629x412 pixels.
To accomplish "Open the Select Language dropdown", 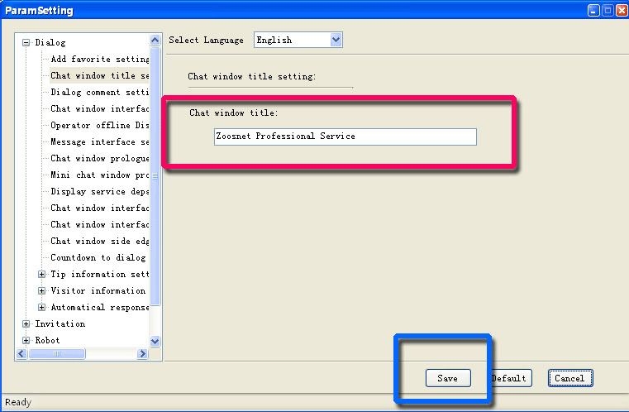I will pos(336,40).
